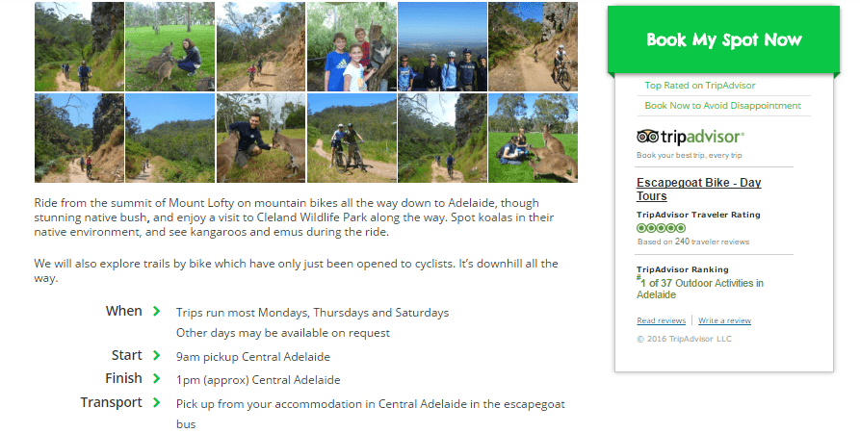Open the photo of a woman crouching beside kangaroos
This screenshot has height=433, width=860.
tap(170, 46)
